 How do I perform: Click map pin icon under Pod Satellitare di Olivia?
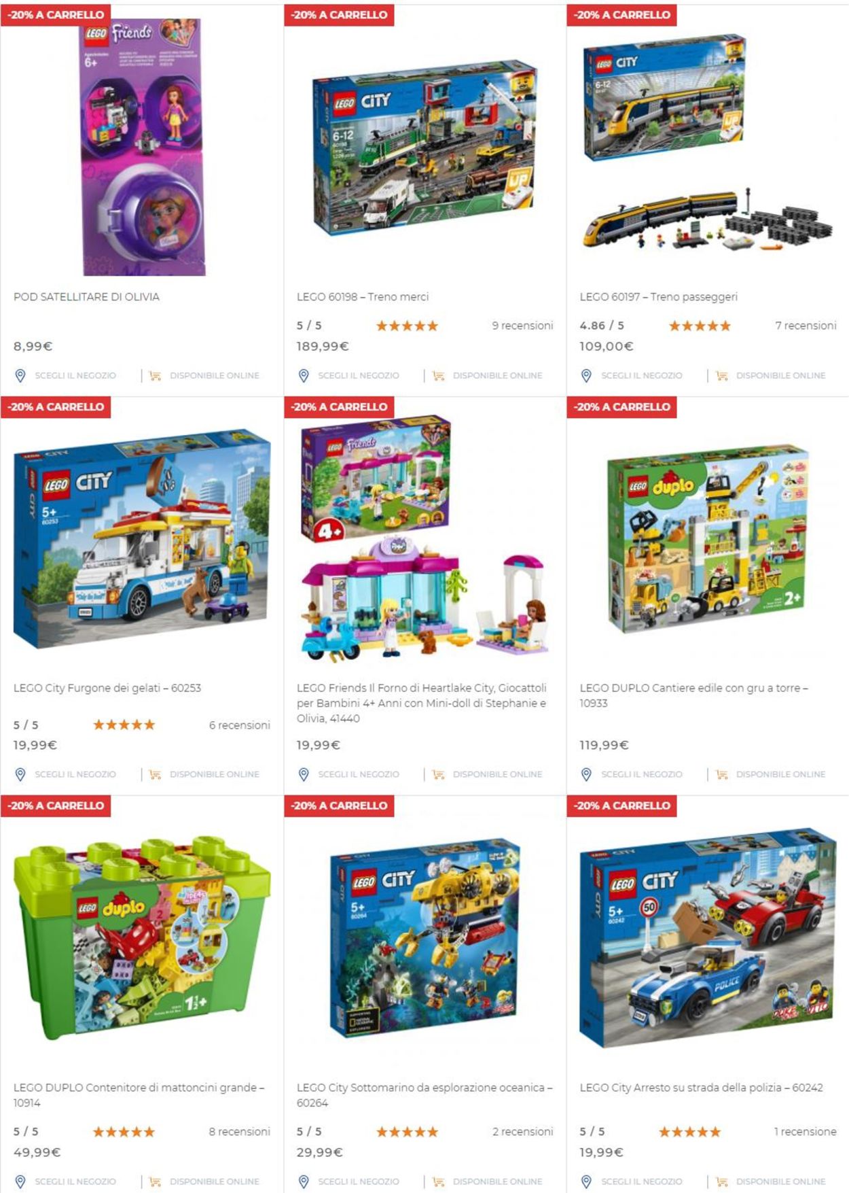(20, 375)
